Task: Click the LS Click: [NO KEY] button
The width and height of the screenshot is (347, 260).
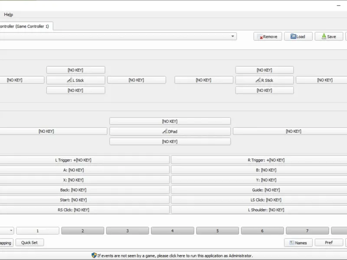Action: point(259,200)
